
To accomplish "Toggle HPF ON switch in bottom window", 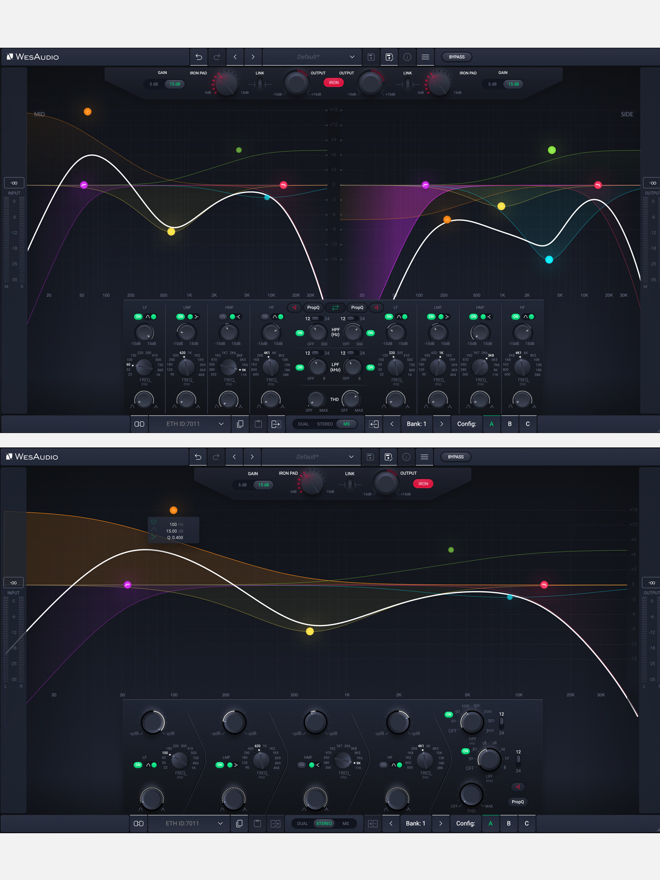I will pos(448,715).
